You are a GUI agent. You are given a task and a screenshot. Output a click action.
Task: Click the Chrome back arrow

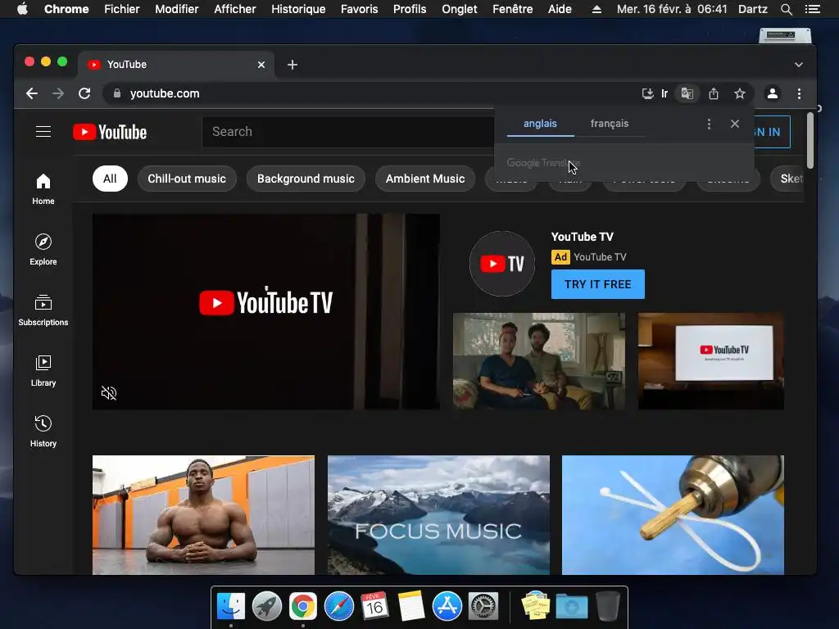pyautogui.click(x=32, y=93)
